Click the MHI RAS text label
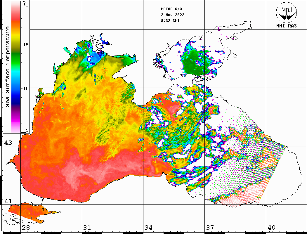307x234 pixels. point(286,26)
